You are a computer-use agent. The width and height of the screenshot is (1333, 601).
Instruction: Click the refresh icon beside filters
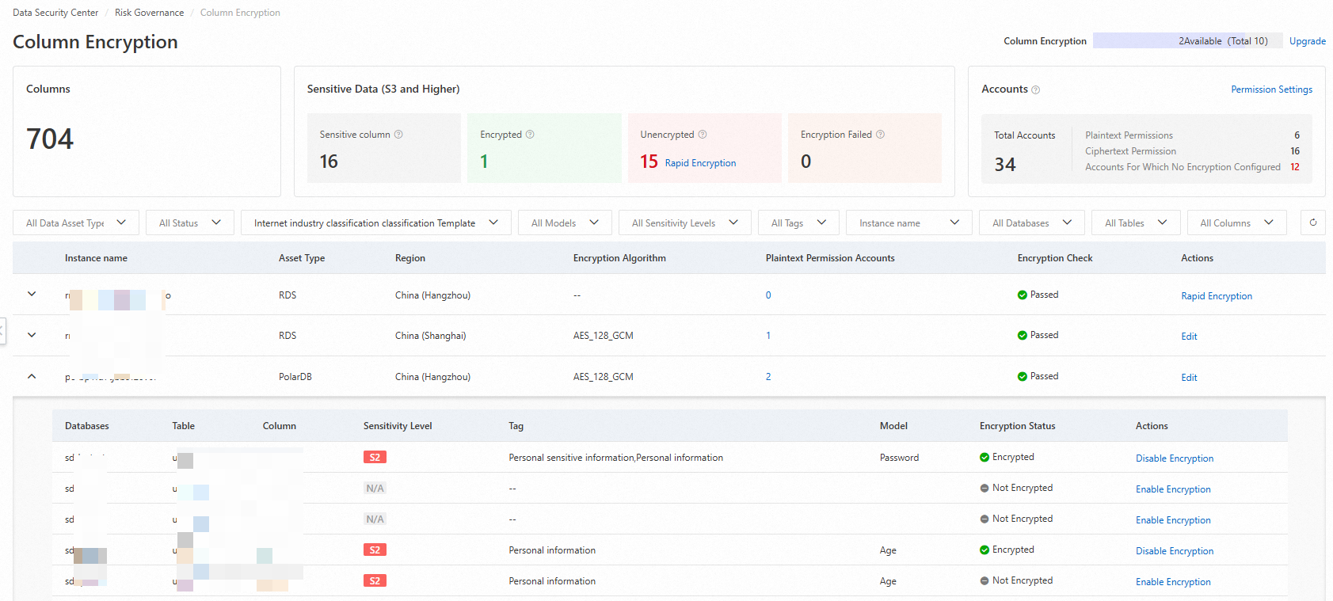(x=1312, y=223)
